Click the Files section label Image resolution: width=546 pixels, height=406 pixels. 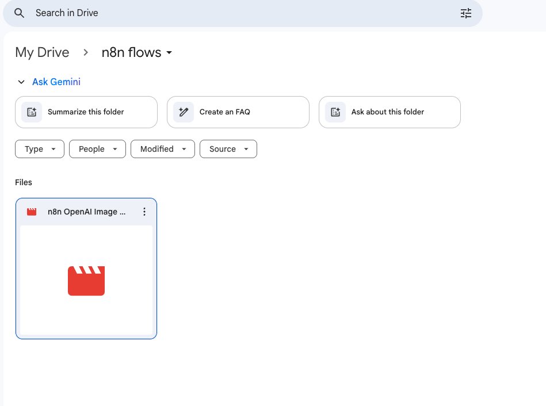click(24, 182)
